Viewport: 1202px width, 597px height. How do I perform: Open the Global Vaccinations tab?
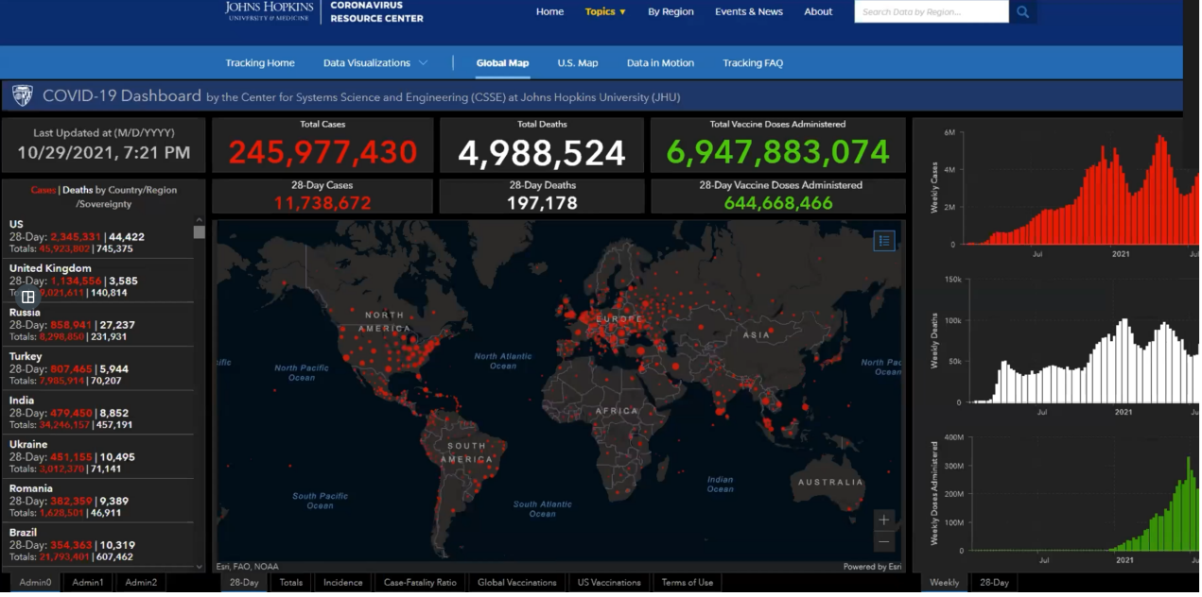[x=517, y=583]
